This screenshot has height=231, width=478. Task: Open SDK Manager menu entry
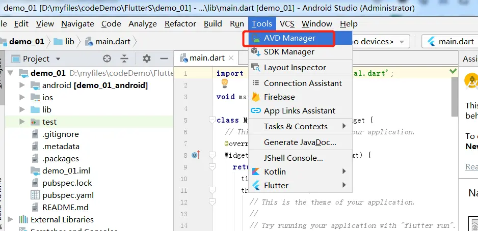300,52
